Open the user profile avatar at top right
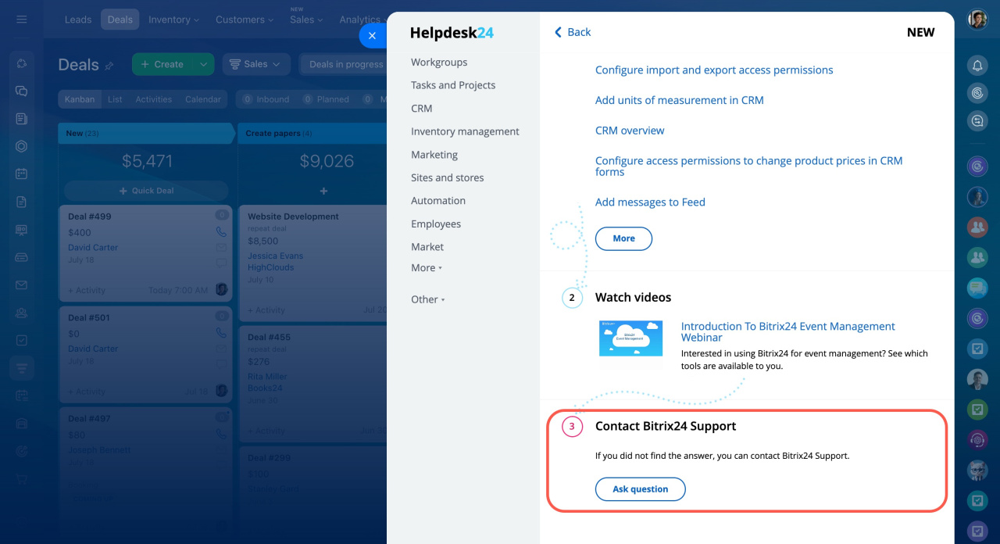Viewport: 1000px width, 544px height. pos(977,20)
